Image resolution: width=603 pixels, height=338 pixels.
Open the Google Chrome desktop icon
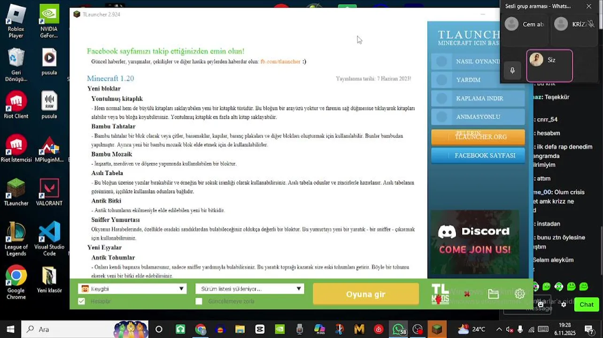click(16, 283)
